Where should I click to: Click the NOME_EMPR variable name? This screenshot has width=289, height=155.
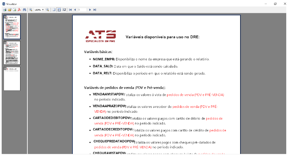tap(104, 59)
